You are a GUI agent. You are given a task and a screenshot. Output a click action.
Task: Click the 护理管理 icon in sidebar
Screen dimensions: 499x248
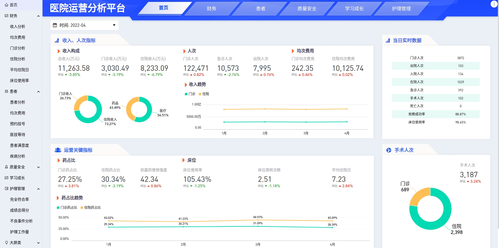[6, 189]
